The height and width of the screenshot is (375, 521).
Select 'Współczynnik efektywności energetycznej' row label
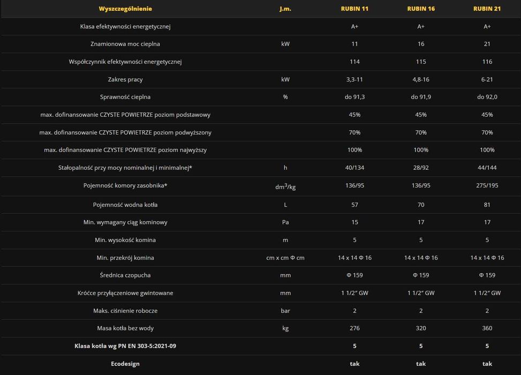(125, 62)
